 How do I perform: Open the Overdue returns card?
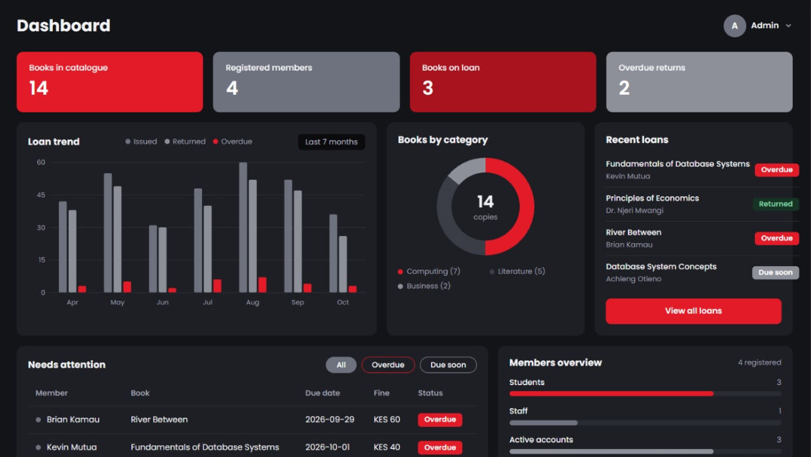699,82
